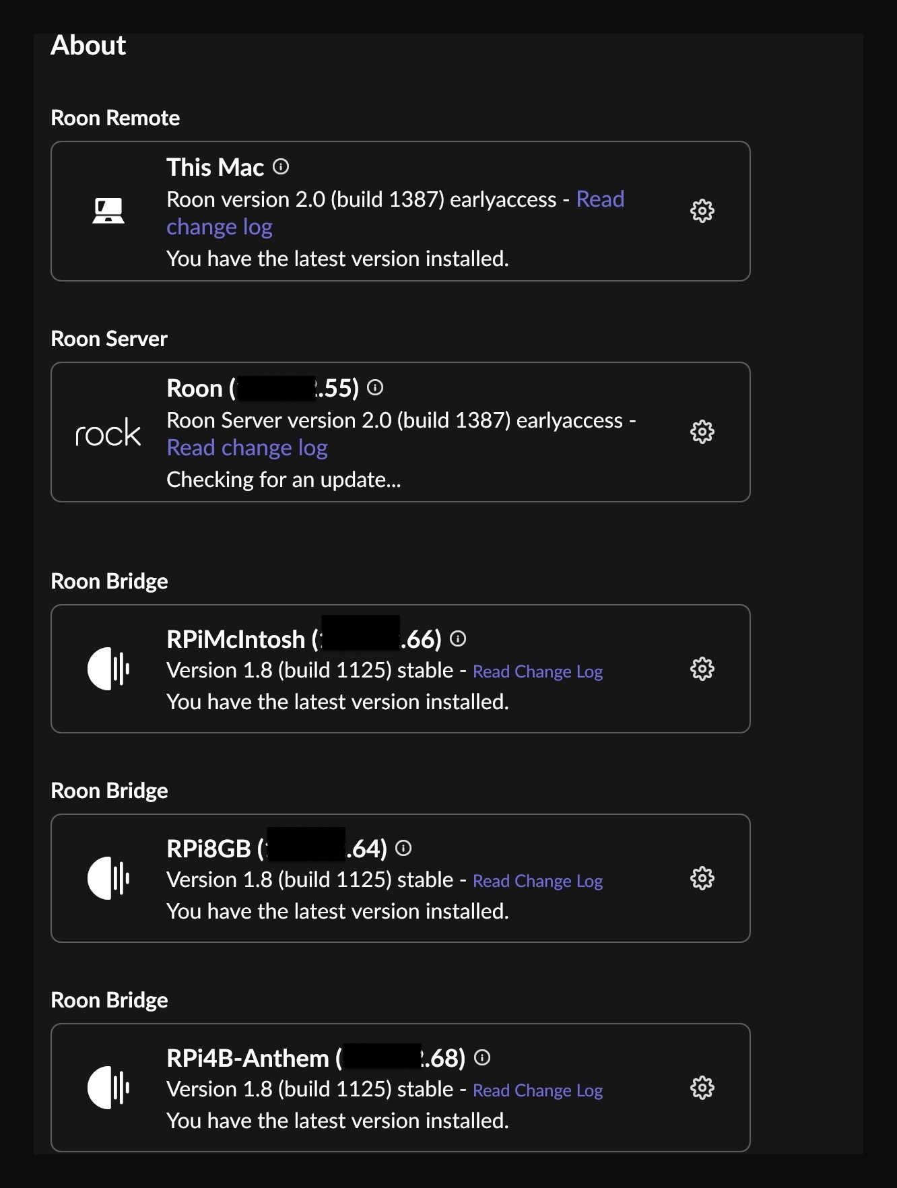Click the About page heading

point(88,45)
